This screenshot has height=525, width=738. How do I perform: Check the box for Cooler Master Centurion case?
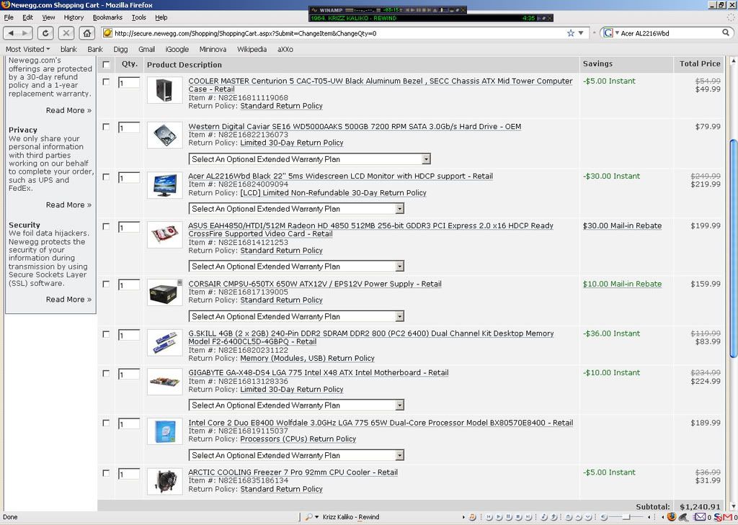point(106,82)
